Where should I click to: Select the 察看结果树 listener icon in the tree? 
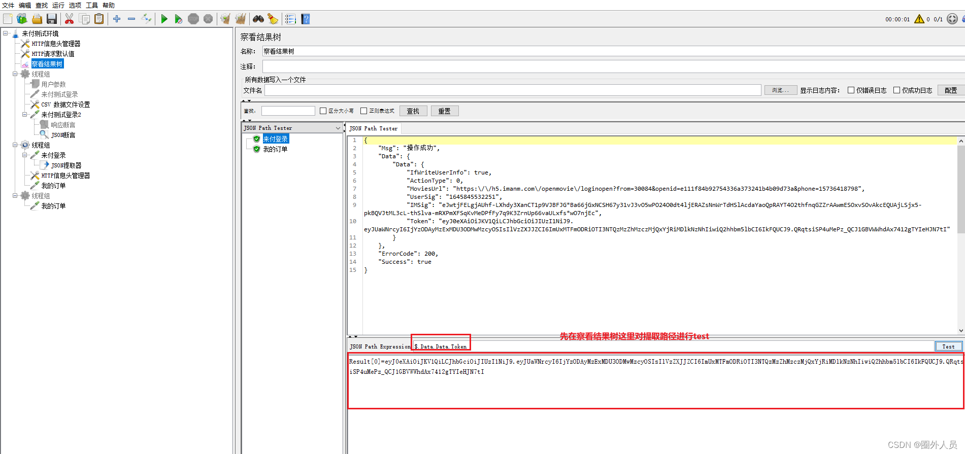tap(25, 64)
